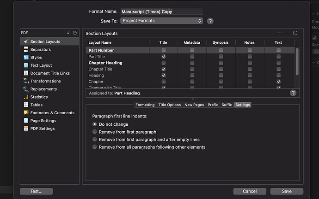This screenshot has height=199, width=319.
Task: Open the Page Settings icon
Action: coord(26,121)
